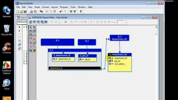Switch to Paper Design view icon

[x=42, y=22]
